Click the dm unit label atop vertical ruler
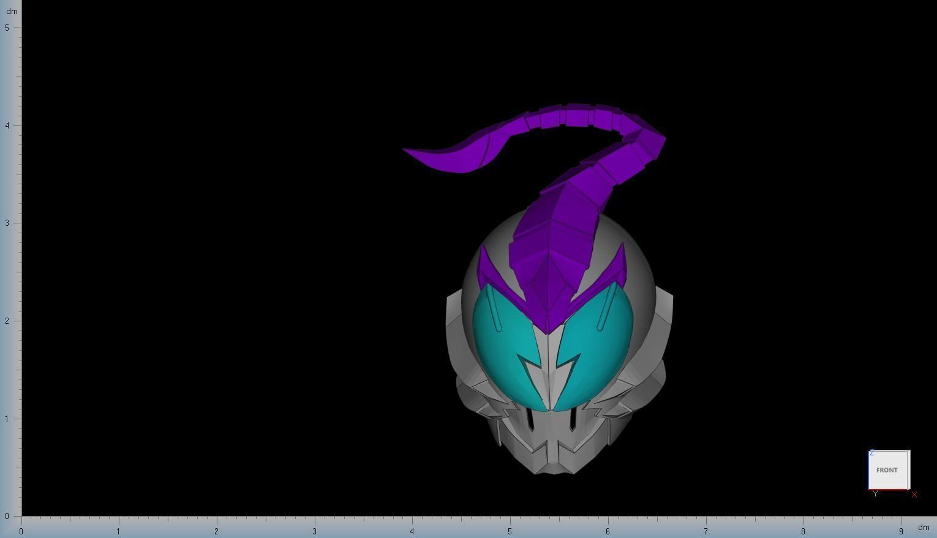This screenshot has width=937, height=538. pos(12,11)
